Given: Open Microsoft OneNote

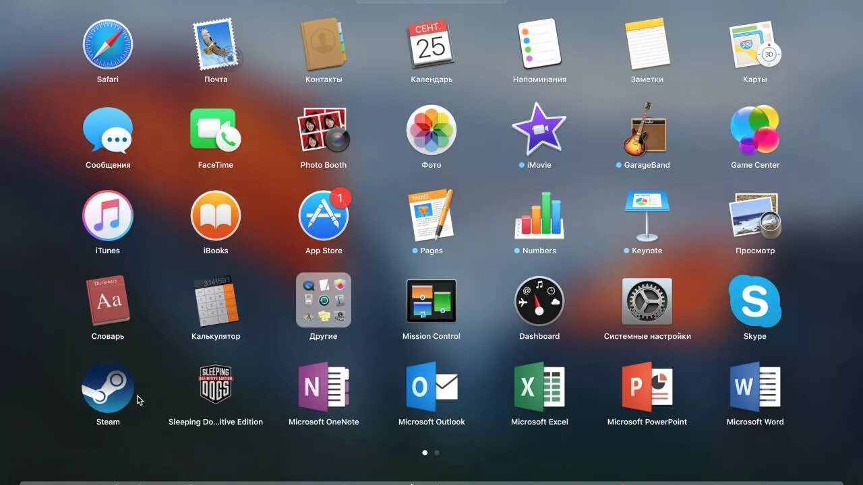Looking at the screenshot, I should (x=324, y=387).
